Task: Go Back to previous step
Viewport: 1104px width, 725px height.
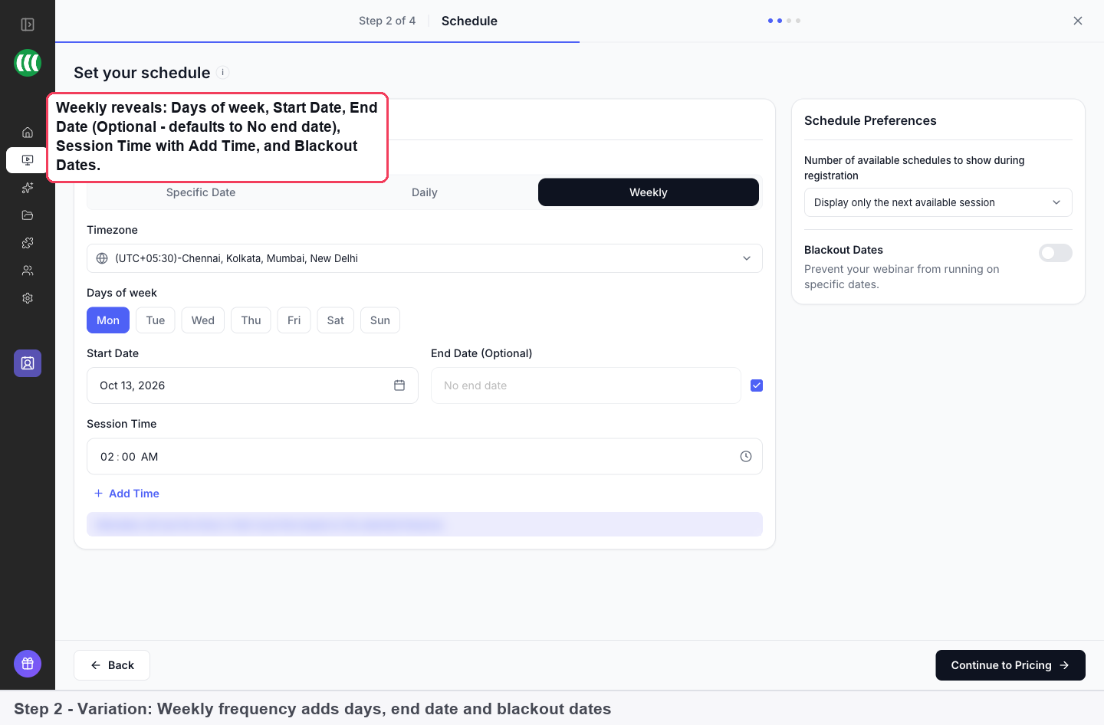Action: 112,665
